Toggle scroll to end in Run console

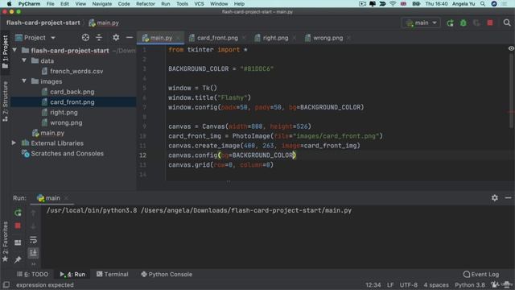pos(33,252)
